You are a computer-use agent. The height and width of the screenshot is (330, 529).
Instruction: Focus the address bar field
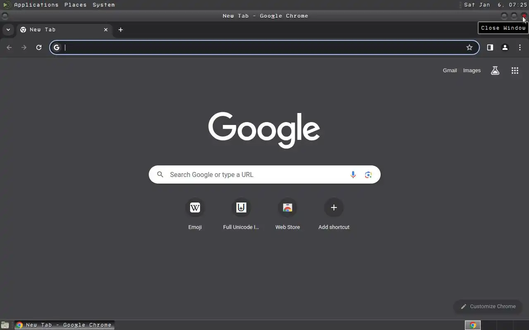point(264,47)
